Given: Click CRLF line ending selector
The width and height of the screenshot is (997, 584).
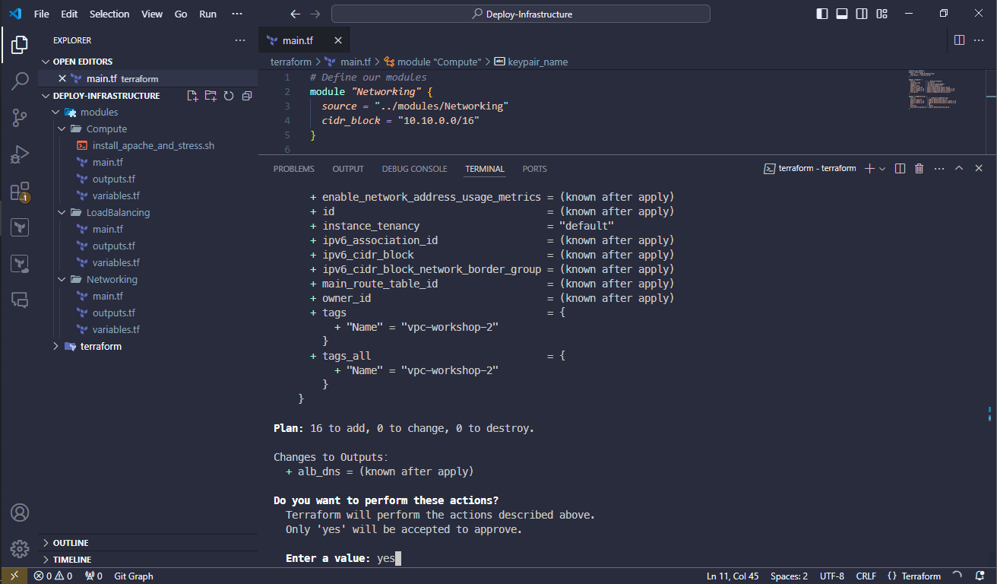Looking at the screenshot, I should click(867, 576).
